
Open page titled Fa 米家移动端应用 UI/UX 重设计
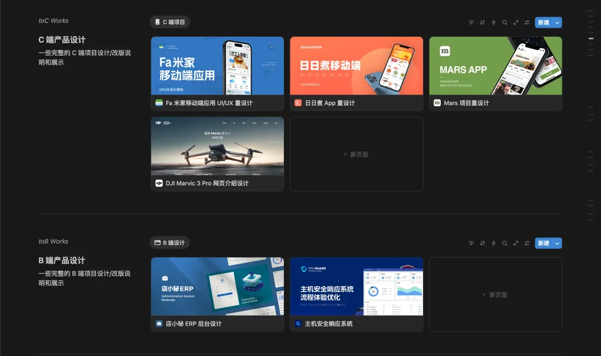[x=209, y=103]
